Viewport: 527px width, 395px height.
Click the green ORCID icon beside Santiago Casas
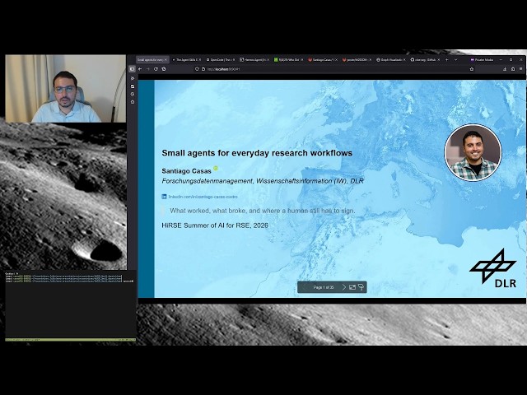click(216, 168)
